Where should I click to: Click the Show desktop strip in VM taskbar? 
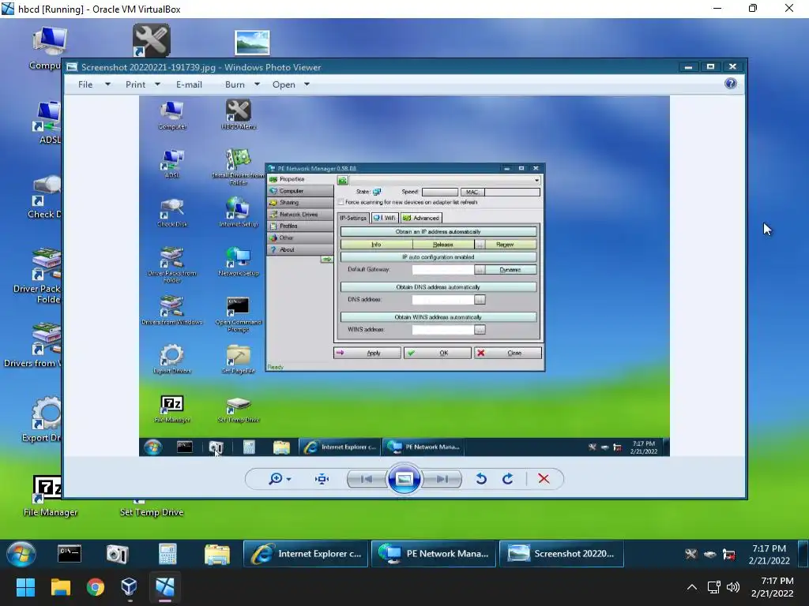click(x=803, y=554)
